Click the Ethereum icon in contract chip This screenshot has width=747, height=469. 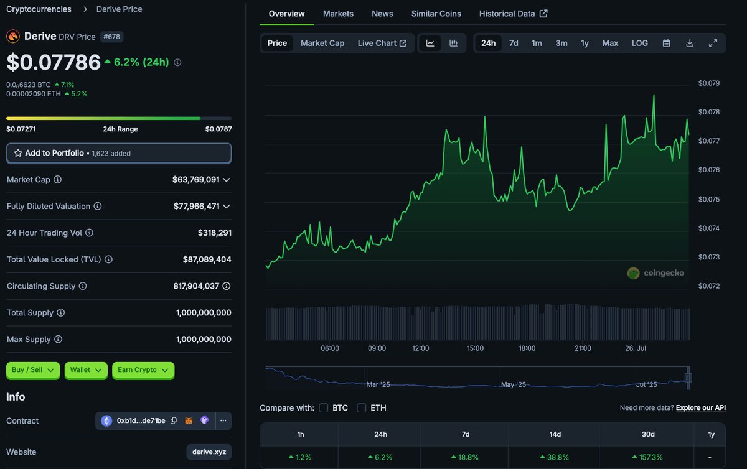click(106, 421)
